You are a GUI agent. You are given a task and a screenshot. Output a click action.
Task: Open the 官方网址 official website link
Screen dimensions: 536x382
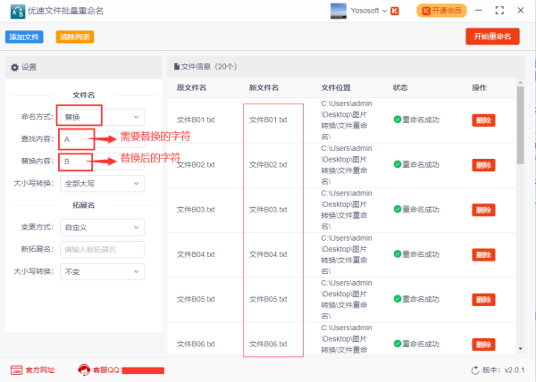click(x=32, y=370)
